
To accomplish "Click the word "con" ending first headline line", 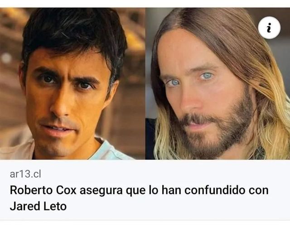I will click(259, 191).
